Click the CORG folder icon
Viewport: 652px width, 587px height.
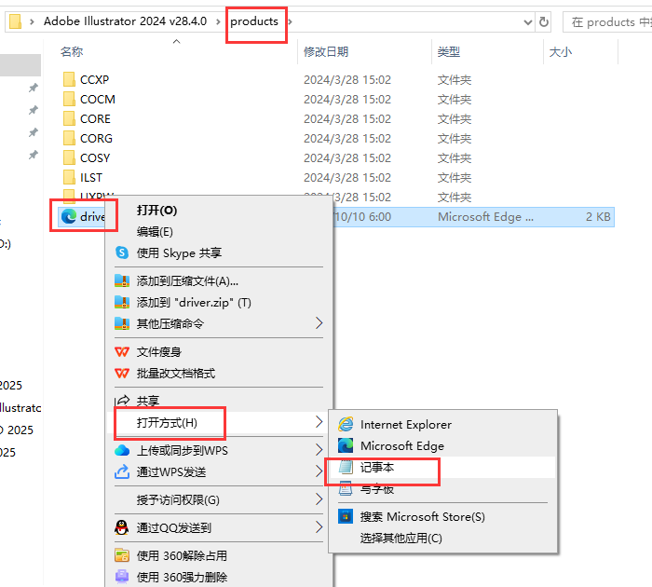pos(69,138)
